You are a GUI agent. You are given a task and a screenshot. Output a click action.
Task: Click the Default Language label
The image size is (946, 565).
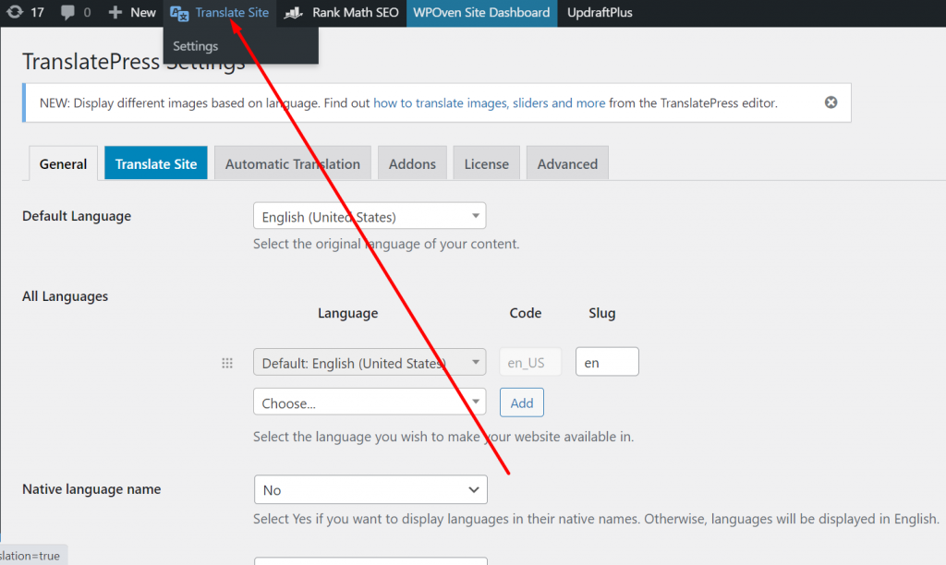tap(77, 216)
